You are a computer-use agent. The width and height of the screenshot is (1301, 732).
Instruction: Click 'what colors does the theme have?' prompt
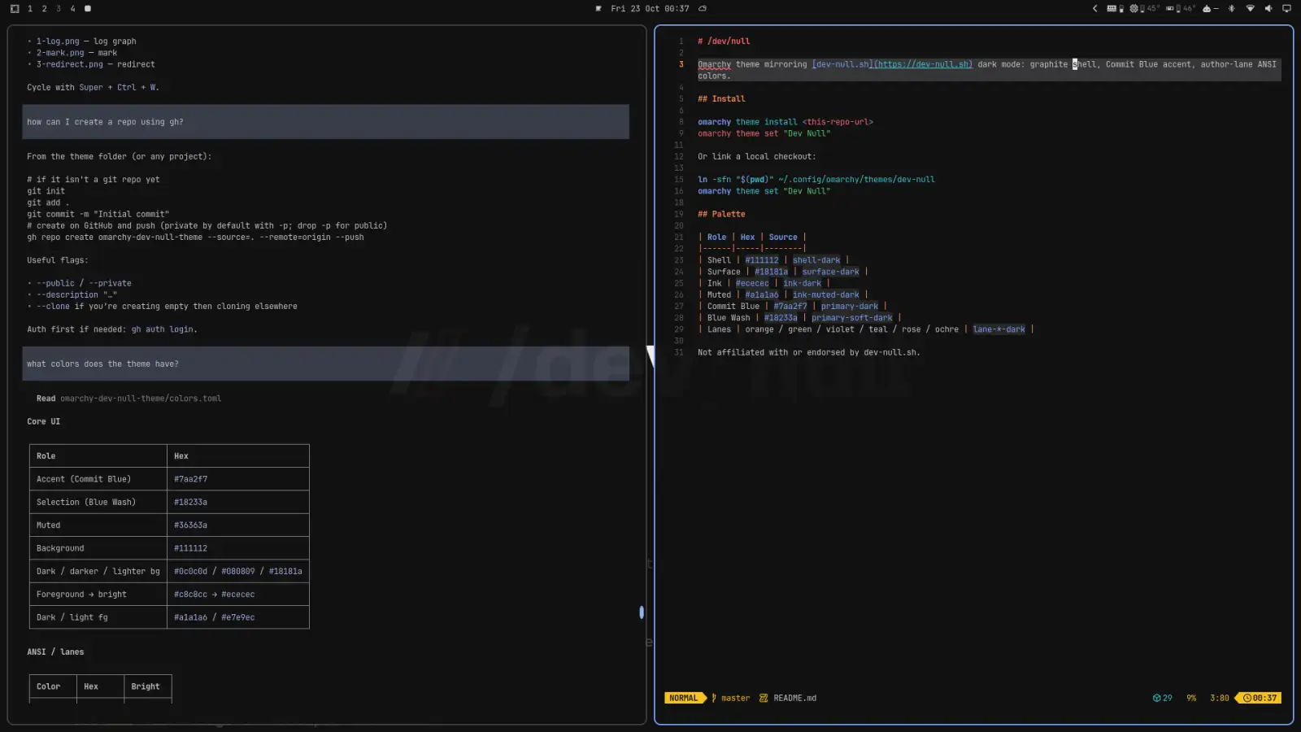325,364
